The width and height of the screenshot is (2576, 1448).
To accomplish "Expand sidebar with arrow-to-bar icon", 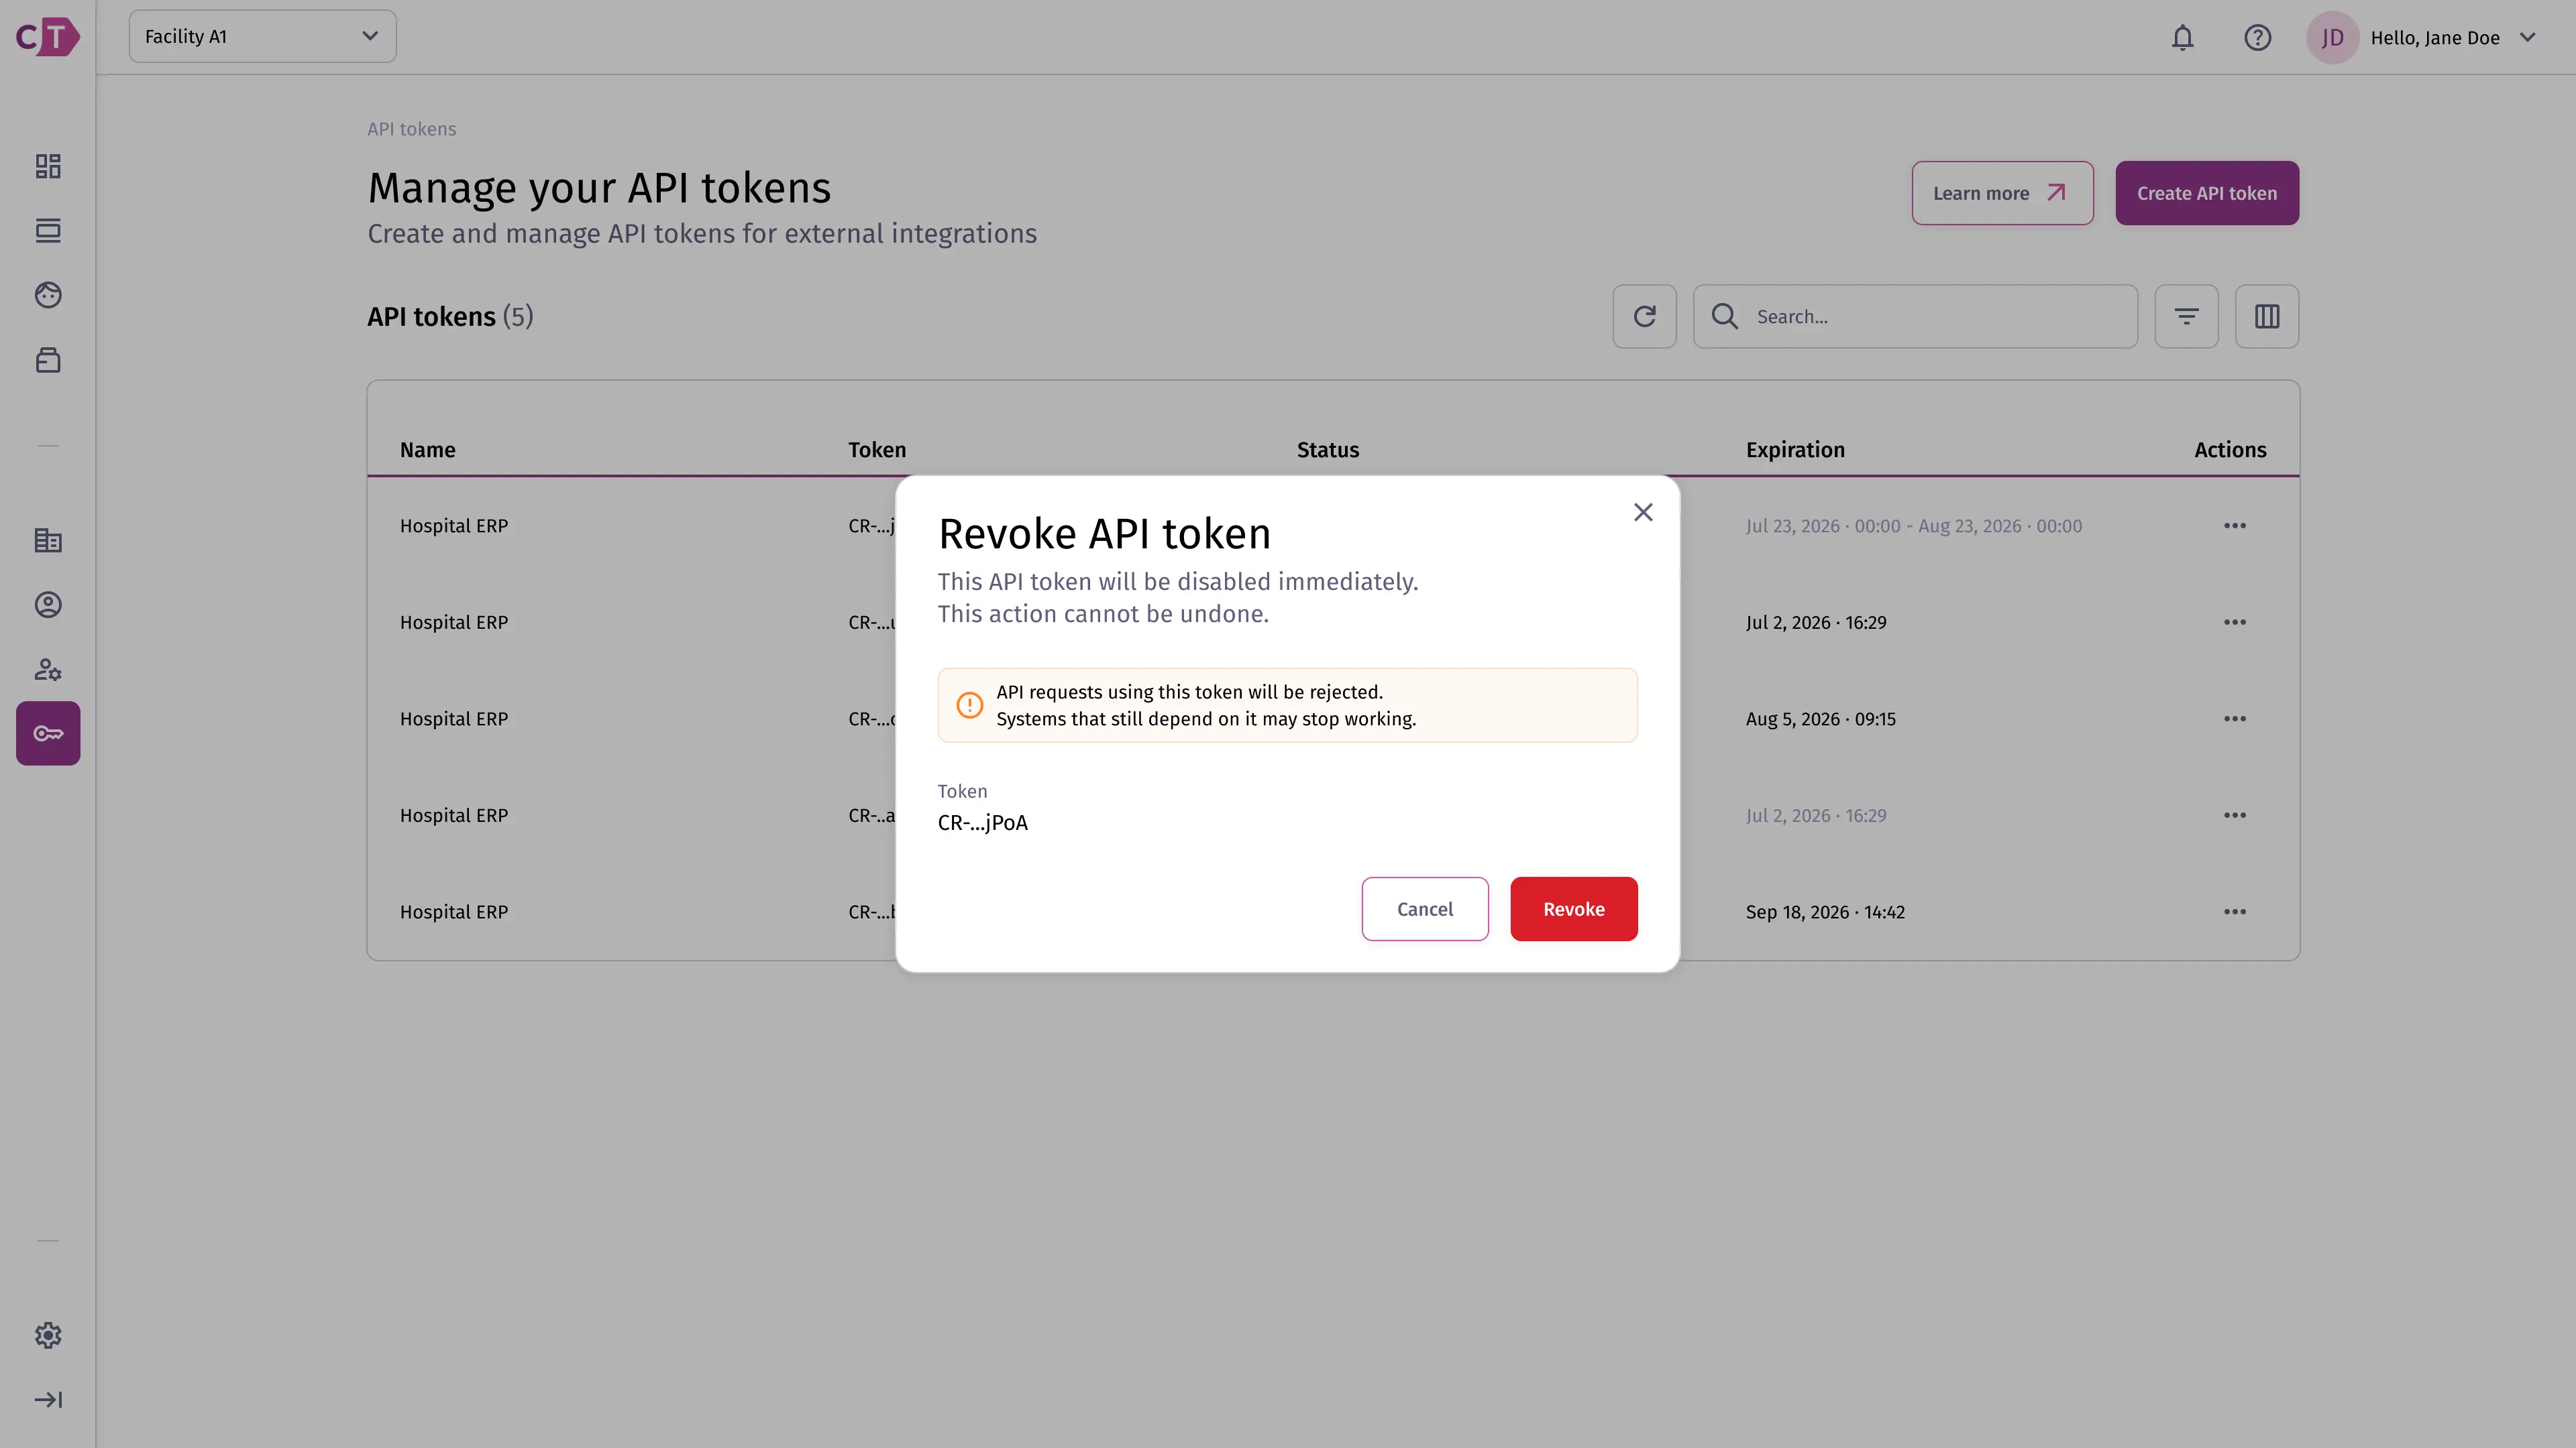I will [x=48, y=1400].
